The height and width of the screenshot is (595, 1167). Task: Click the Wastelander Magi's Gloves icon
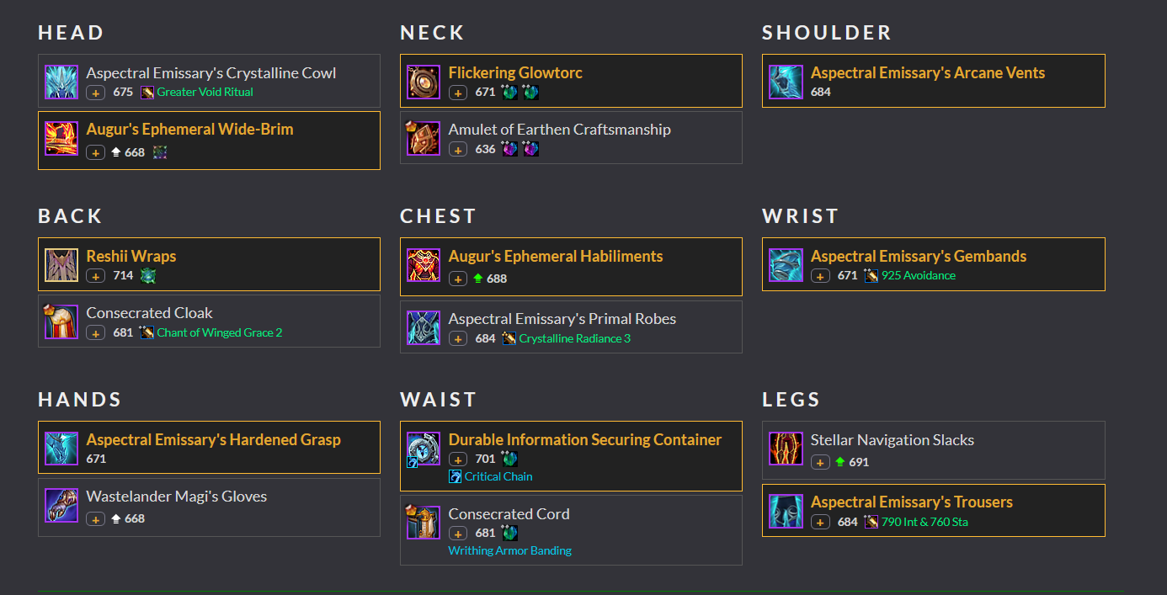coord(61,506)
